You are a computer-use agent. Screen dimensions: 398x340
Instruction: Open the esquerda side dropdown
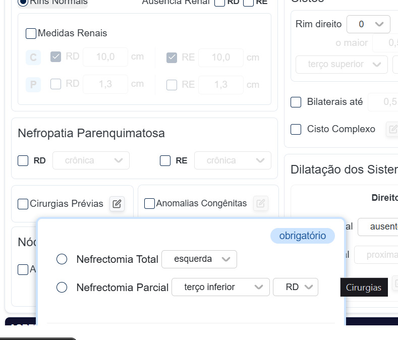199,259
